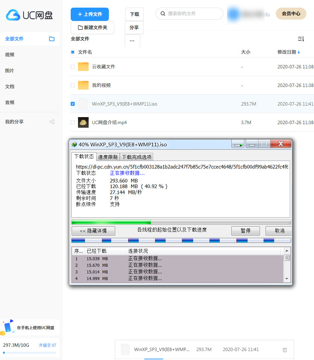The height and width of the screenshot is (360, 314).
Task: Click the download dialog's title bar app icon
Action: click(x=74, y=144)
